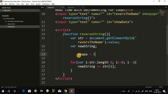Open Microsoft Store from taskbar

pyautogui.click(x=29, y=91)
